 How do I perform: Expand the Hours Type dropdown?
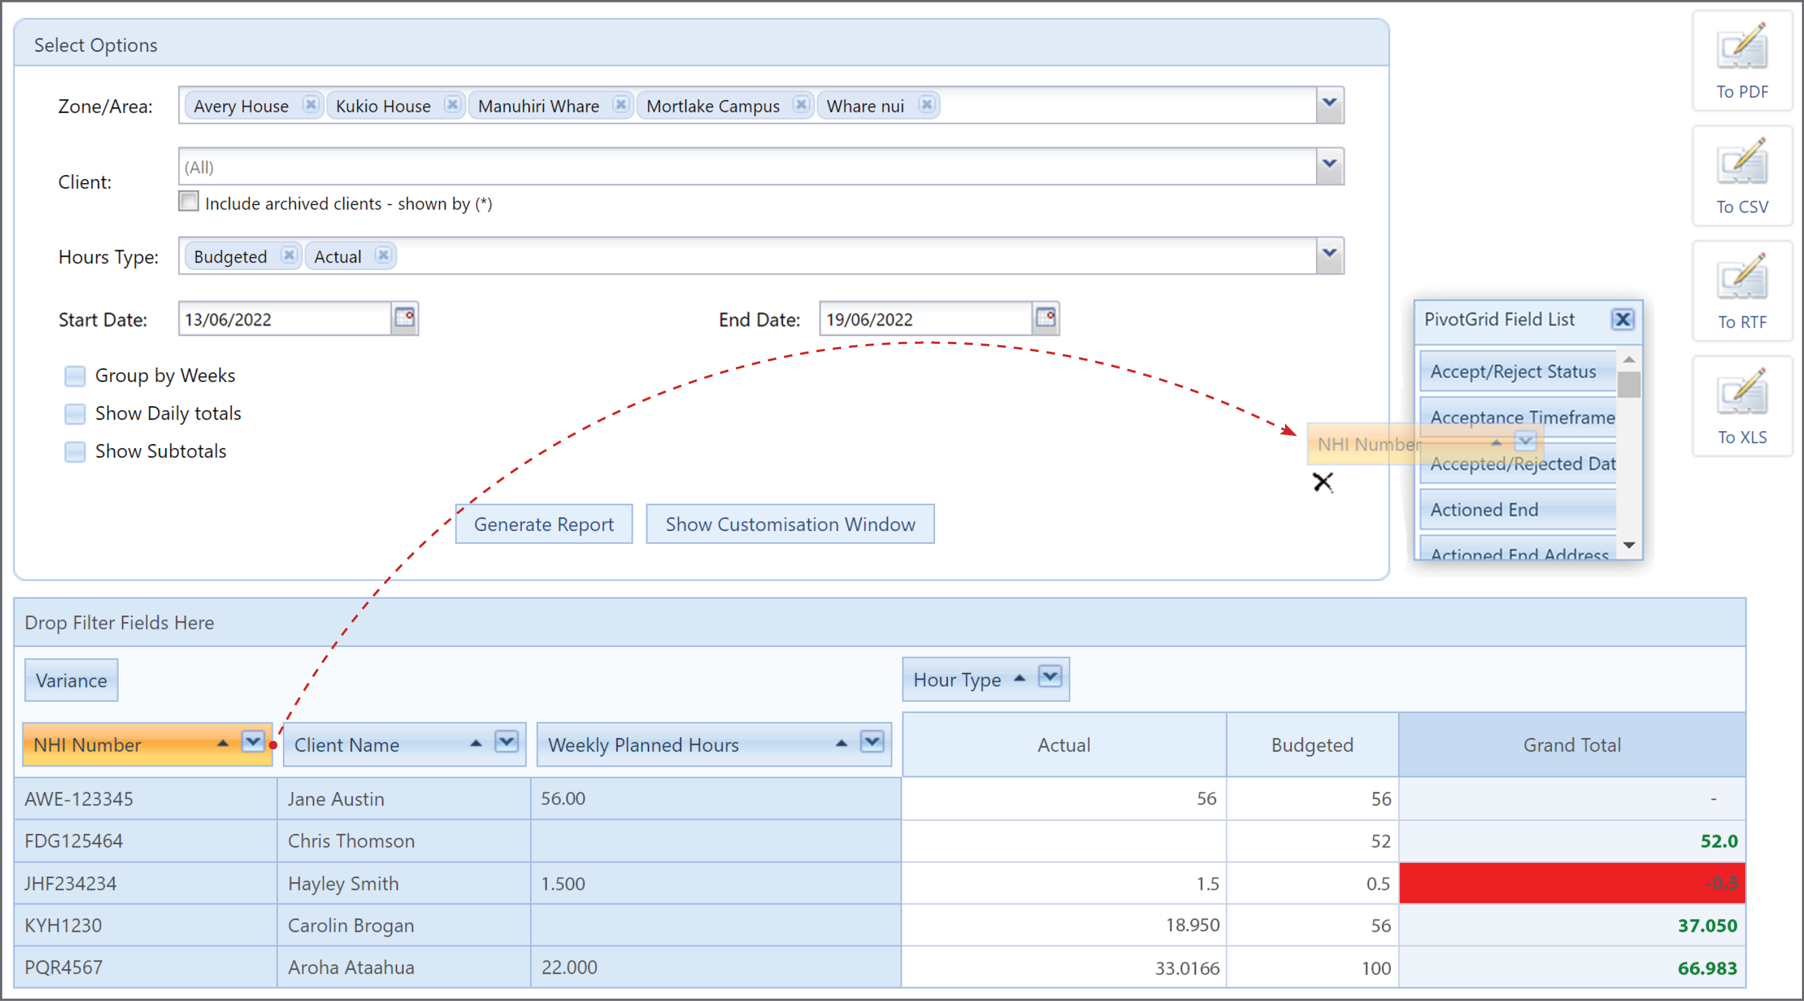[x=1329, y=256]
